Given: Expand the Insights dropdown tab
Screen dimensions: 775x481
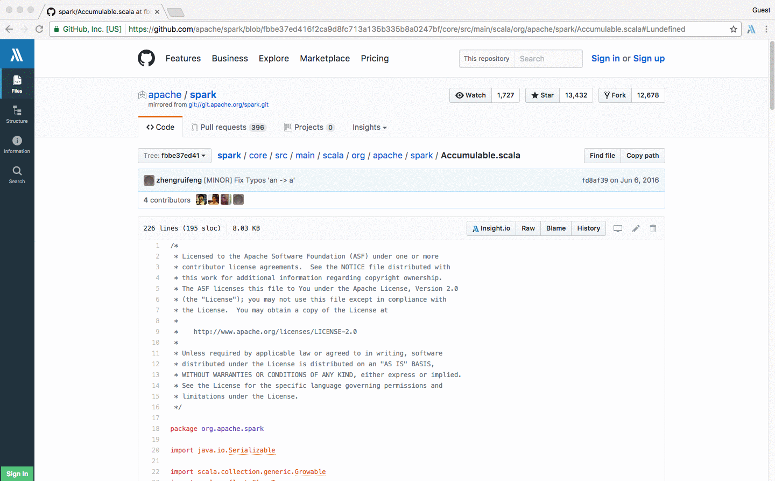Looking at the screenshot, I should [370, 127].
